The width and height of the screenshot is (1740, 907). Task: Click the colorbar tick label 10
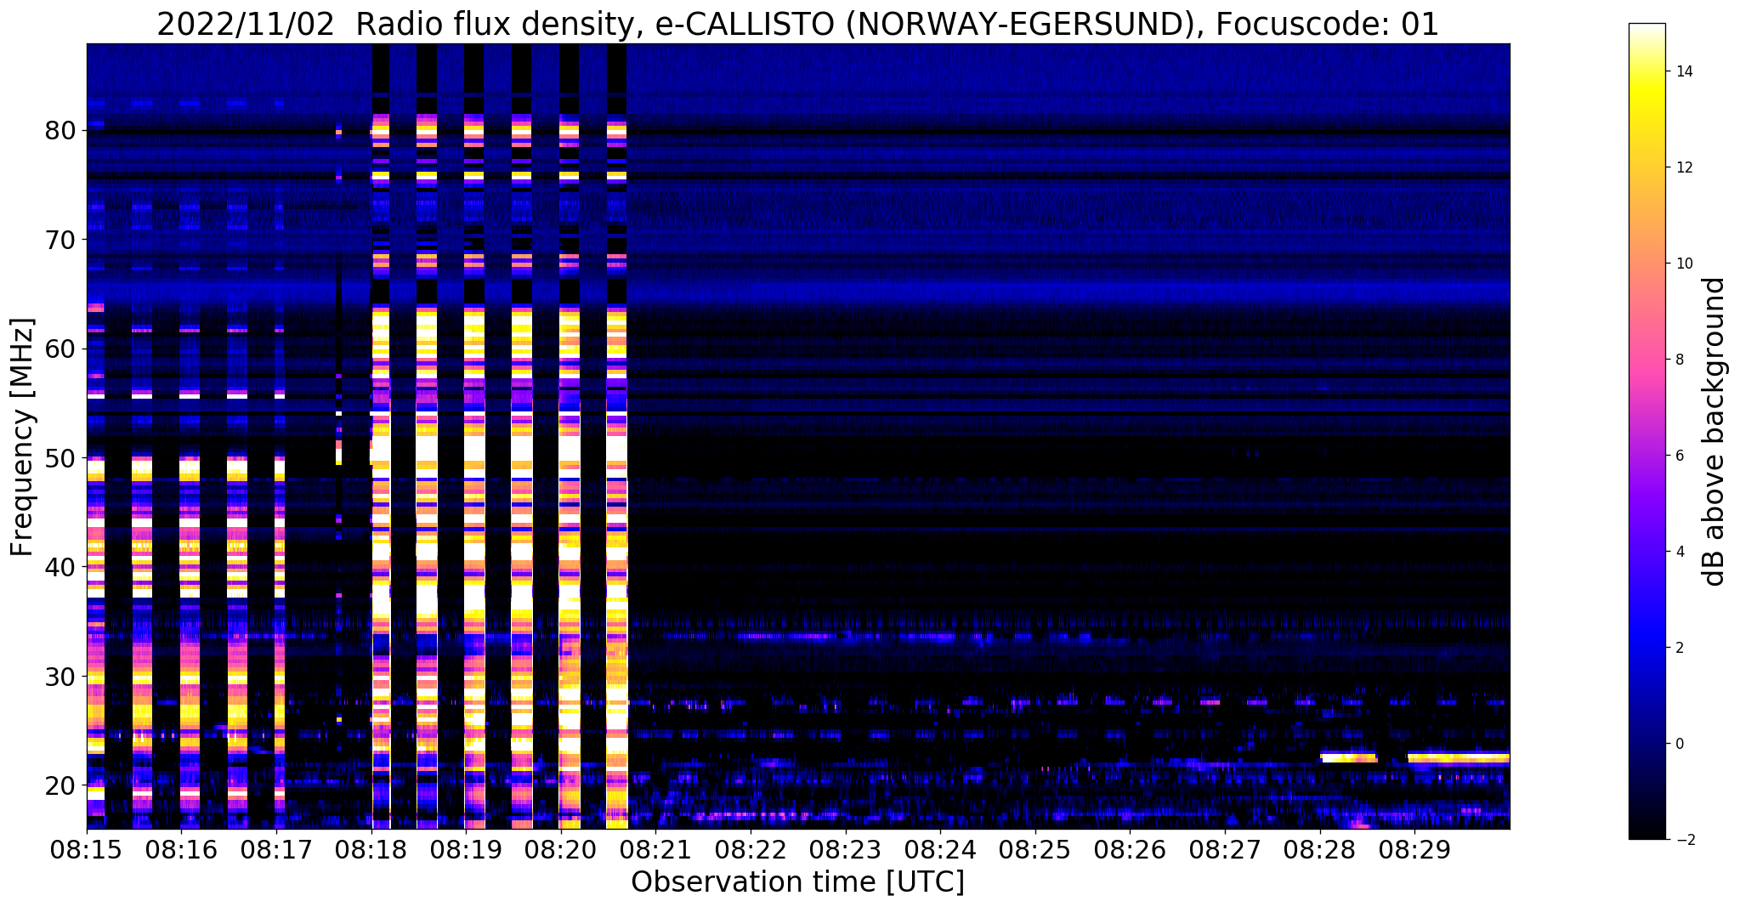point(1682,264)
